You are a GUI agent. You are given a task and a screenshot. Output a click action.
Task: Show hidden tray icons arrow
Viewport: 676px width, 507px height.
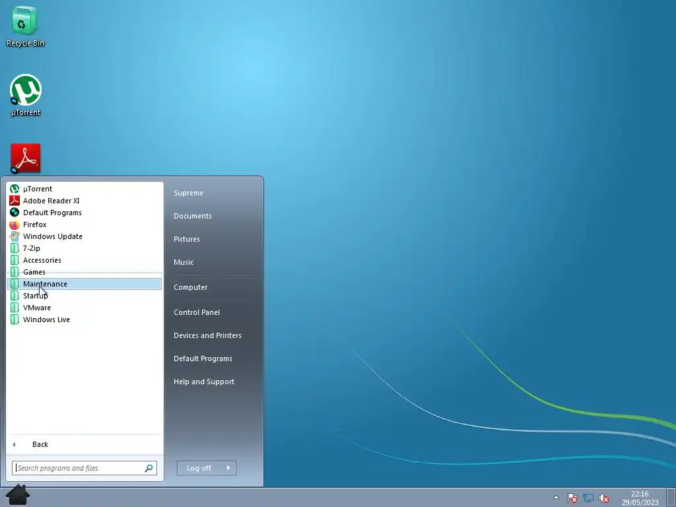point(556,498)
